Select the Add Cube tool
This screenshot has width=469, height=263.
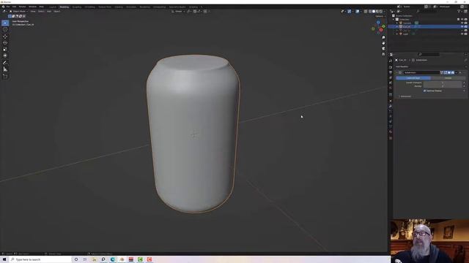click(x=5, y=76)
